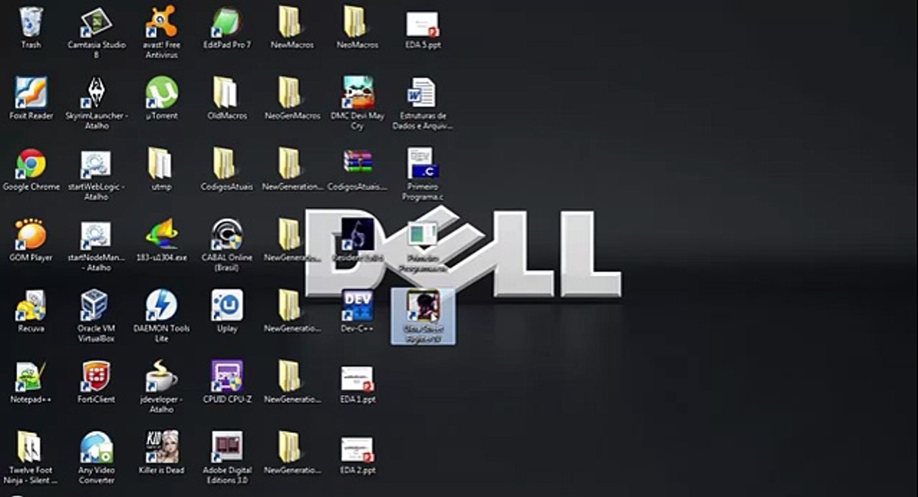The image size is (918, 497).
Task: Select Primeiro Programa icon showing a window thumbnail
Action: pos(423,246)
